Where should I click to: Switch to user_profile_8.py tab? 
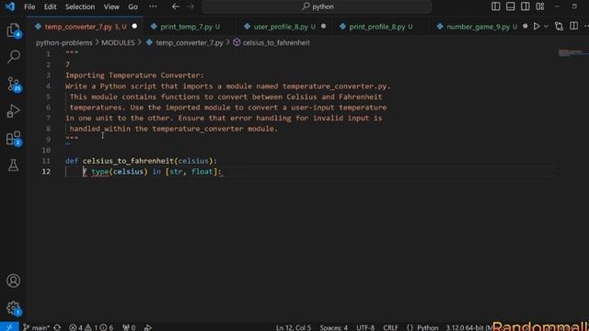(284, 27)
